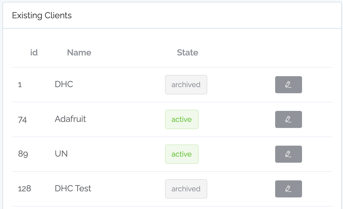Open the edit pencil for Adafruit
The height and width of the screenshot is (209, 343).
288,119
